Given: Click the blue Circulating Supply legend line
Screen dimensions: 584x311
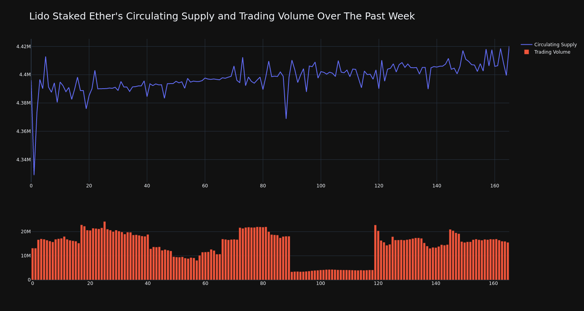Looking at the screenshot, I should point(526,45).
